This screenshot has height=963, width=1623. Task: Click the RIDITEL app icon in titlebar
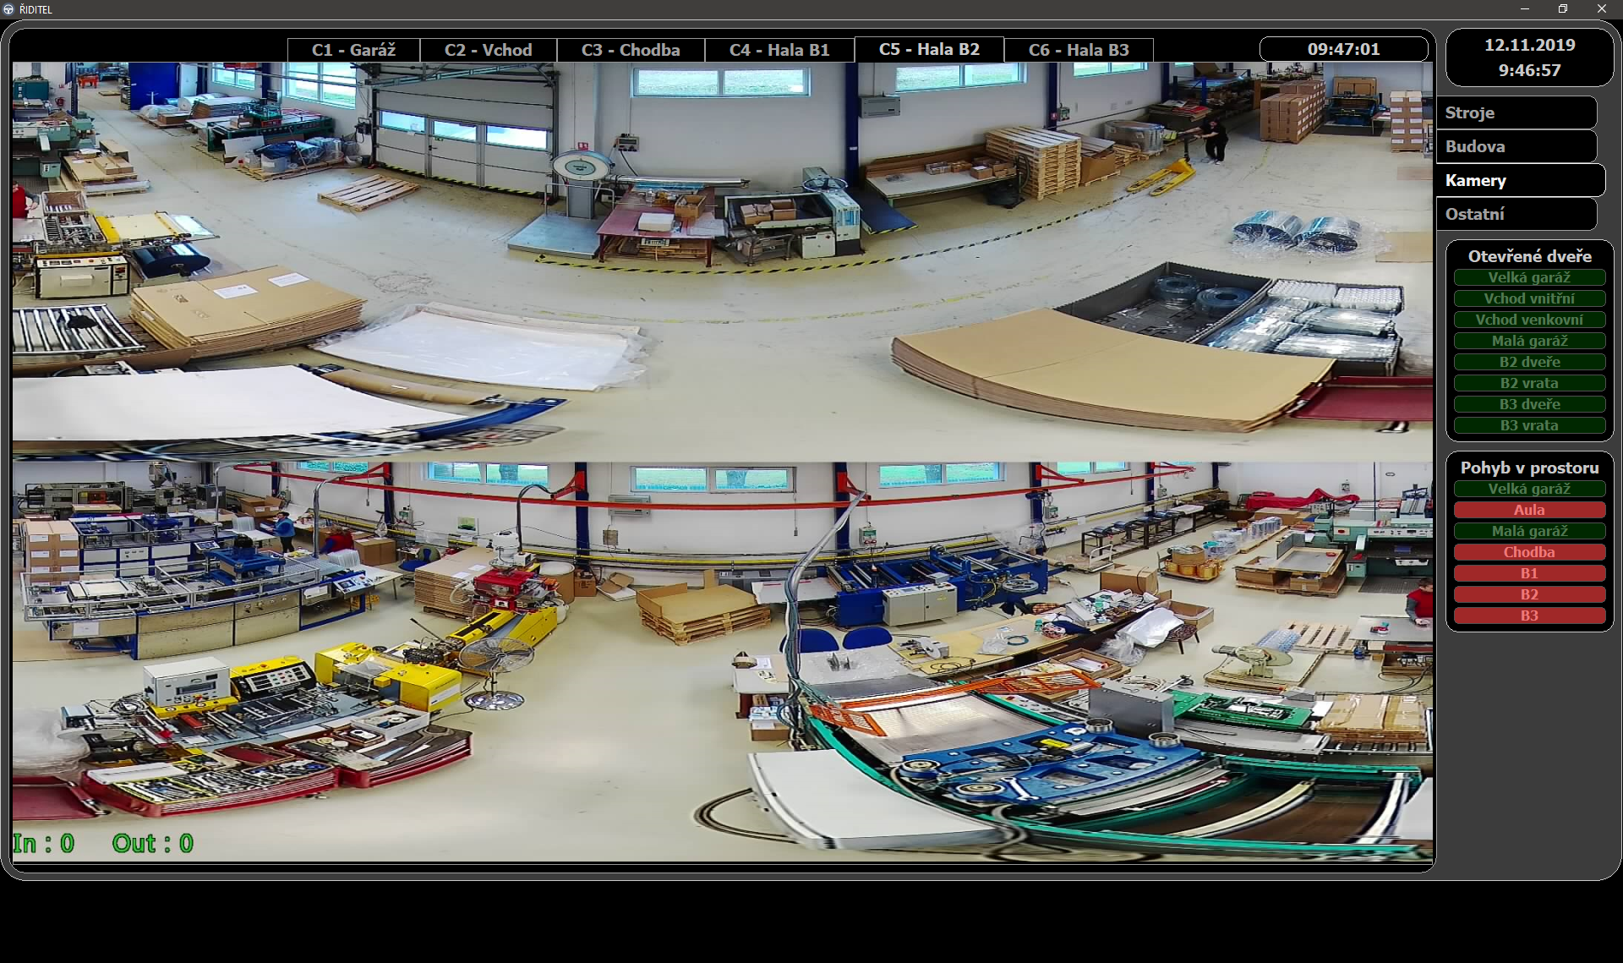[8, 9]
